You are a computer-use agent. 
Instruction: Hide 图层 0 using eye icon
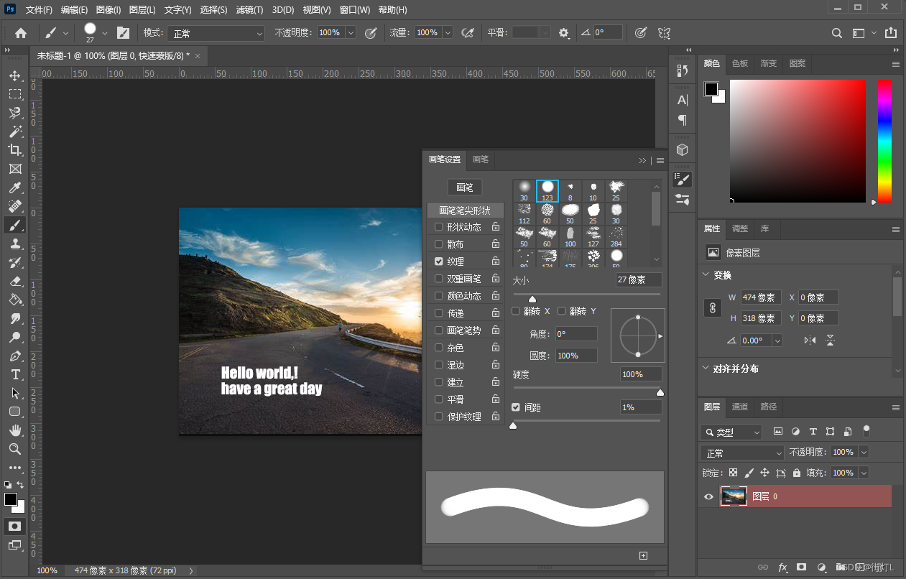(709, 496)
